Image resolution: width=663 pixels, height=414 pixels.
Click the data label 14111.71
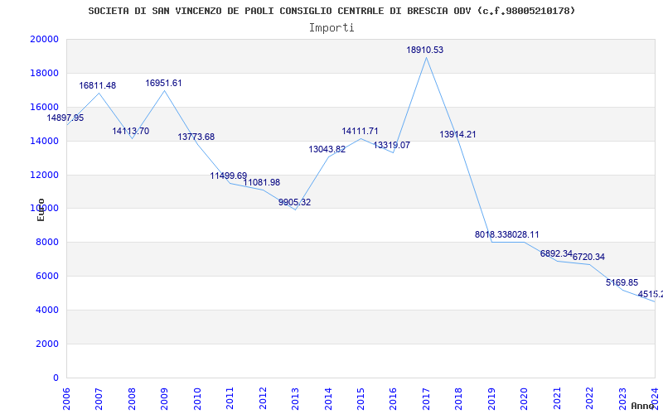[x=360, y=132]
